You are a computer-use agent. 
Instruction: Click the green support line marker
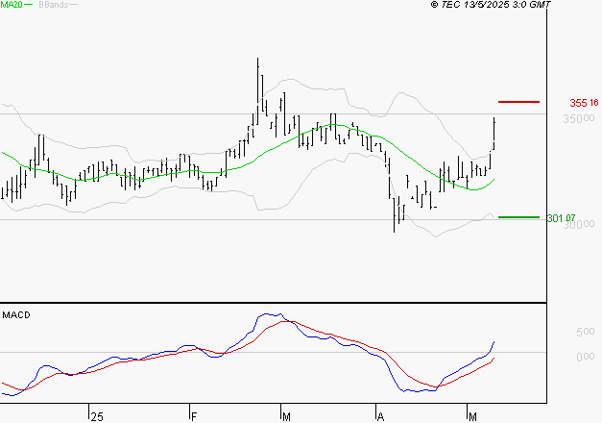pyautogui.click(x=518, y=217)
